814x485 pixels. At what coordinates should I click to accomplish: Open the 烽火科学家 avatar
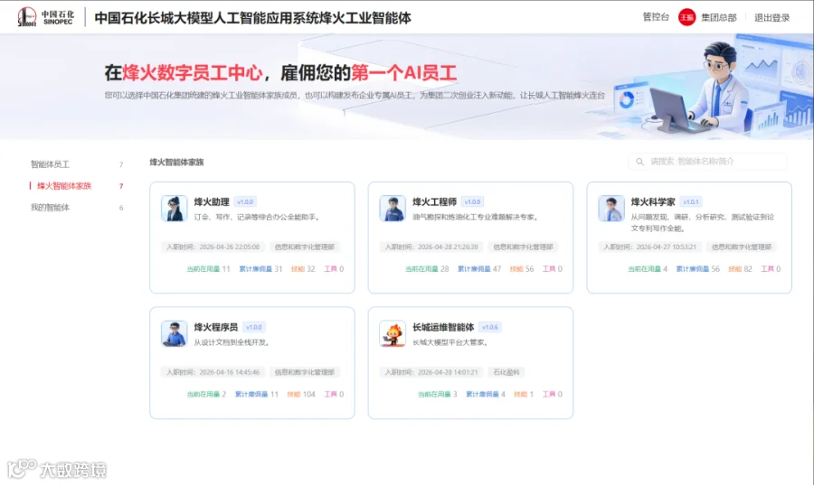(611, 209)
